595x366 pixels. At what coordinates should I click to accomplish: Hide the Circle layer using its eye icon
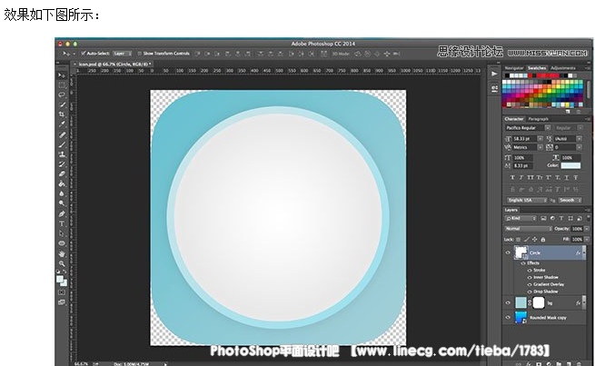[x=508, y=253]
